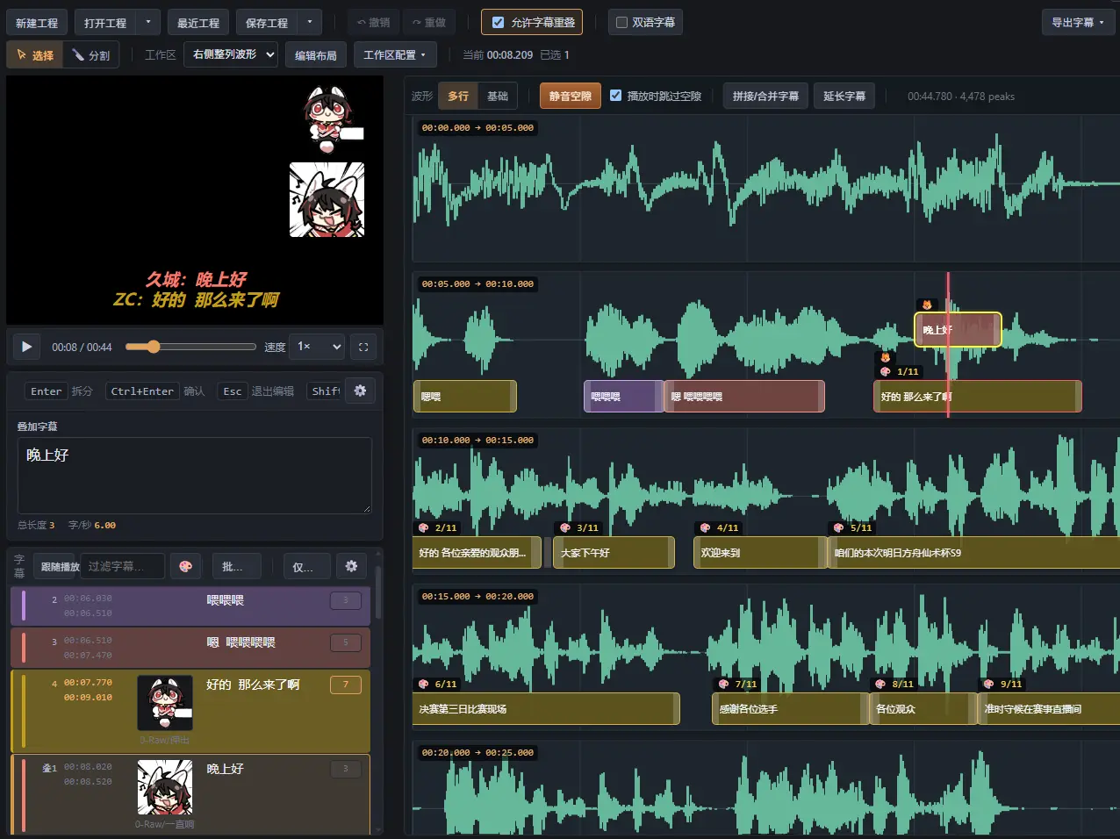Click the palette badge labeled 8/11
Viewport: 1120px width, 839px height.
click(x=894, y=684)
